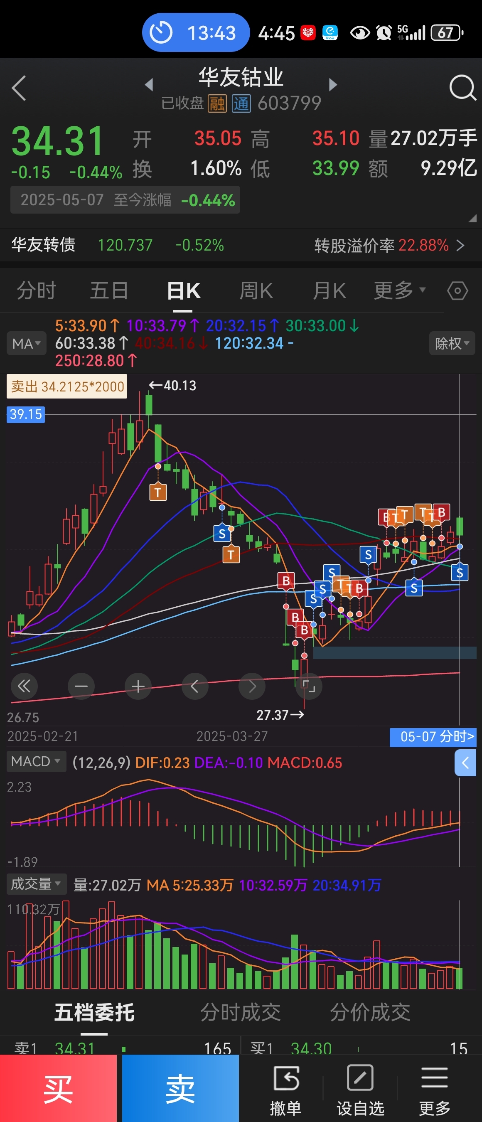Tap the 卖1 34.31 order row
The width and height of the screenshot is (482, 1122).
pyautogui.click(x=121, y=1048)
